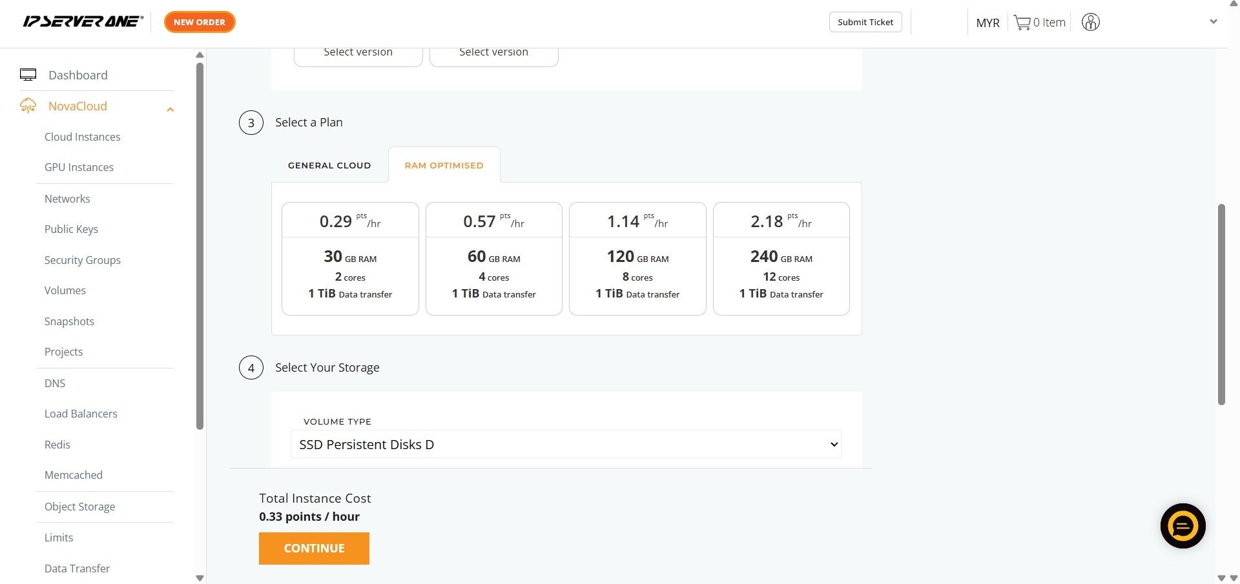Image resolution: width=1240 pixels, height=584 pixels.
Task: Open GPU Instances in sidebar
Action: coord(79,167)
